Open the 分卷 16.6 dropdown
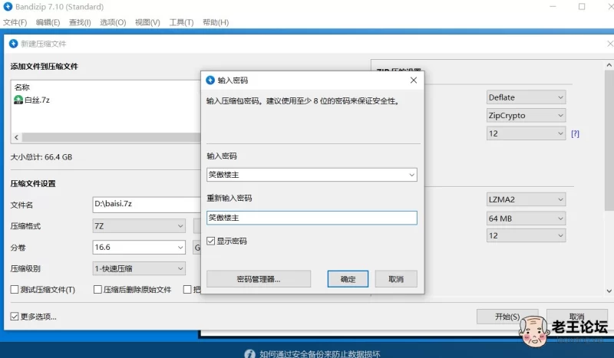The width and height of the screenshot is (614, 358). 180,248
